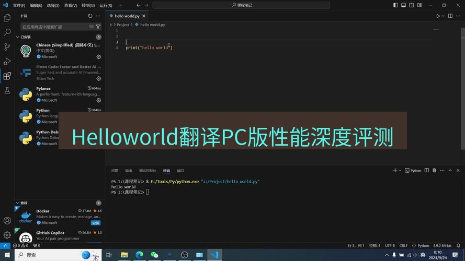Kill terminal with the trash icon

coord(434,171)
